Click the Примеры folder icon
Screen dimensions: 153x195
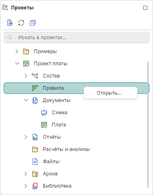click(26, 51)
